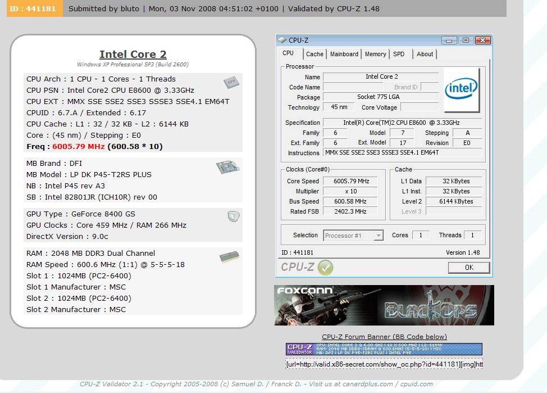Close the CPU-Z window
Viewport: 547px width, 393px height.
[x=483, y=40]
